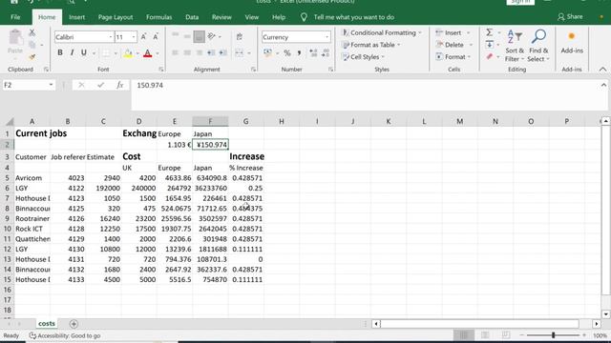Click the Share button
Viewport: 611px width, 343px height.
[x=571, y=17]
